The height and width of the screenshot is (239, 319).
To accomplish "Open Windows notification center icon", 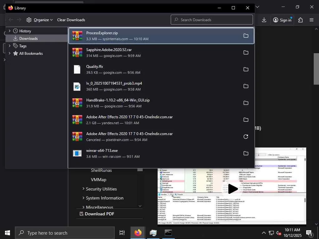I will click(309, 233).
